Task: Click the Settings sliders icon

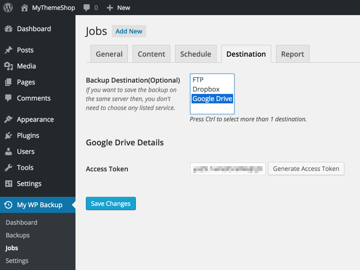Action: [8, 184]
